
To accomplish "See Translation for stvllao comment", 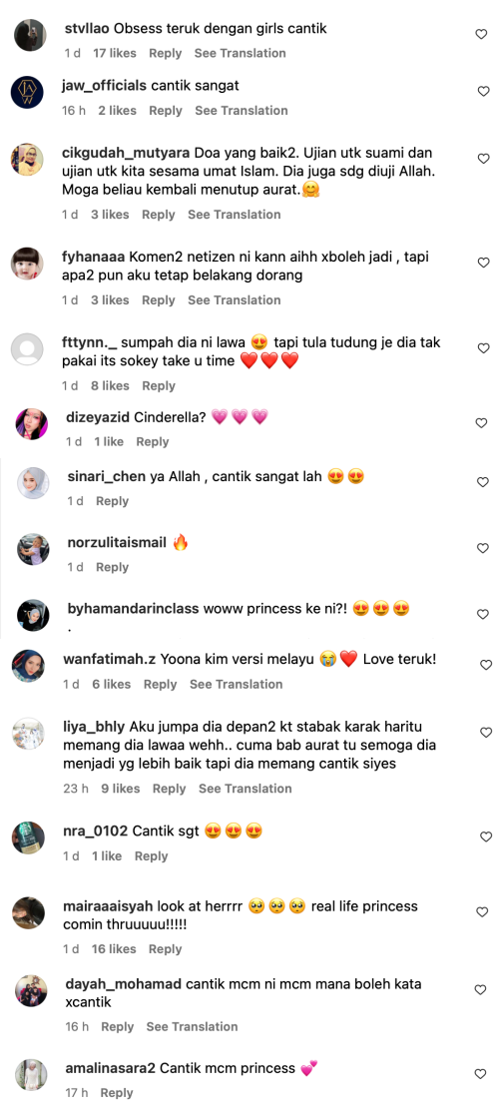I will (x=240, y=54).
